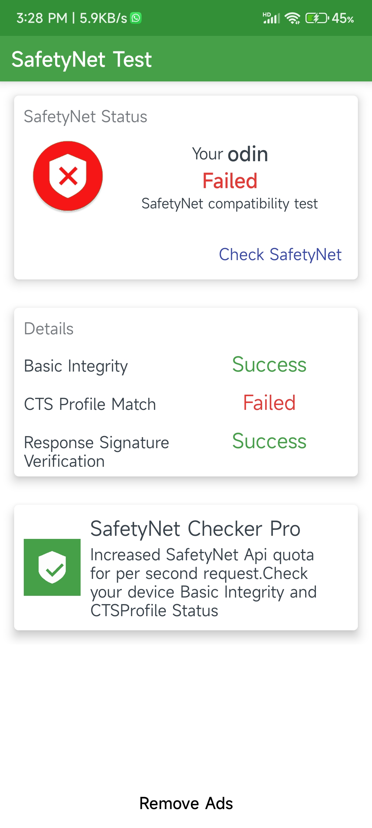Image resolution: width=372 pixels, height=828 pixels.
Task: Tap the 3:28 PM clock in status bar
Action: (x=42, y=18)
